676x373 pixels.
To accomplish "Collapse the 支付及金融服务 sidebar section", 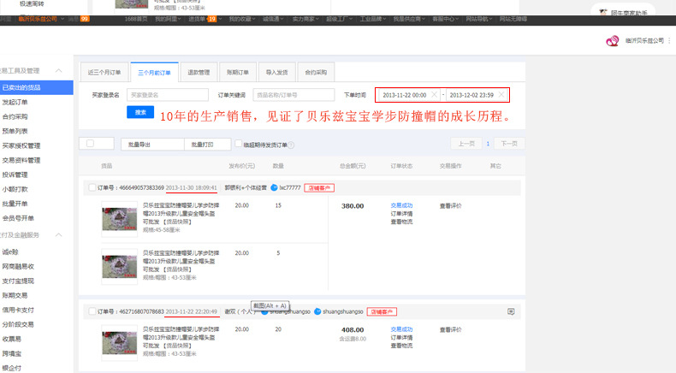I will click(59, 235).
